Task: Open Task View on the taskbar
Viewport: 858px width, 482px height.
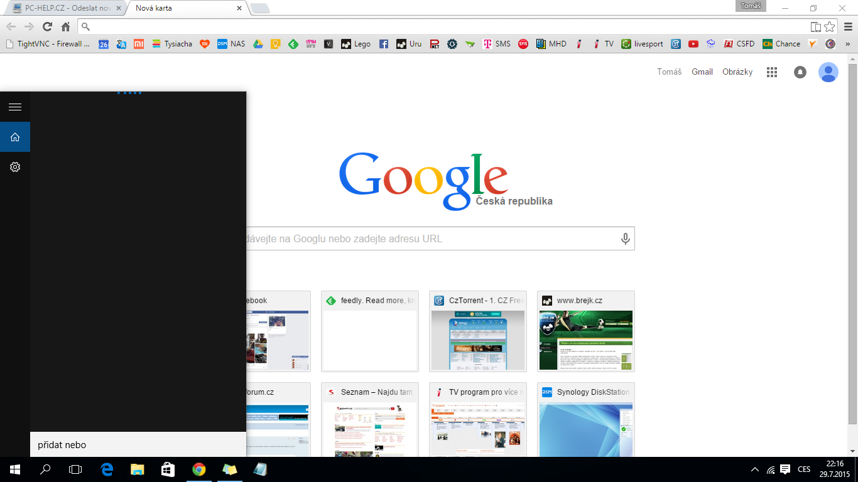Action: coord(75,469)
